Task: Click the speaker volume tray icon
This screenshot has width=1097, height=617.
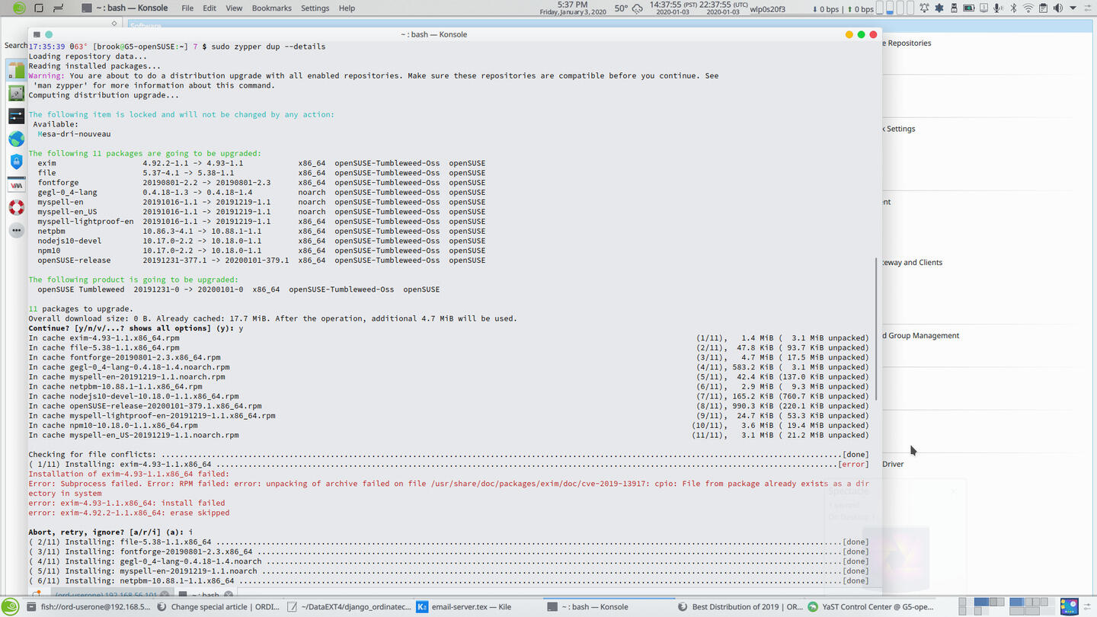Action: 1057,8
